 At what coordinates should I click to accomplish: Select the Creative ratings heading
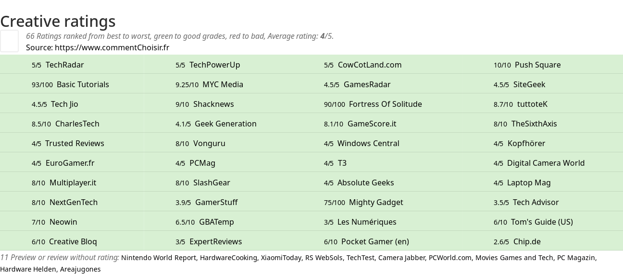point(58,21)
